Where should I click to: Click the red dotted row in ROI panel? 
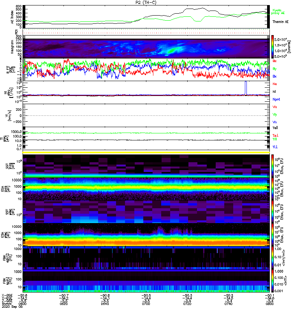coord(146,33)
